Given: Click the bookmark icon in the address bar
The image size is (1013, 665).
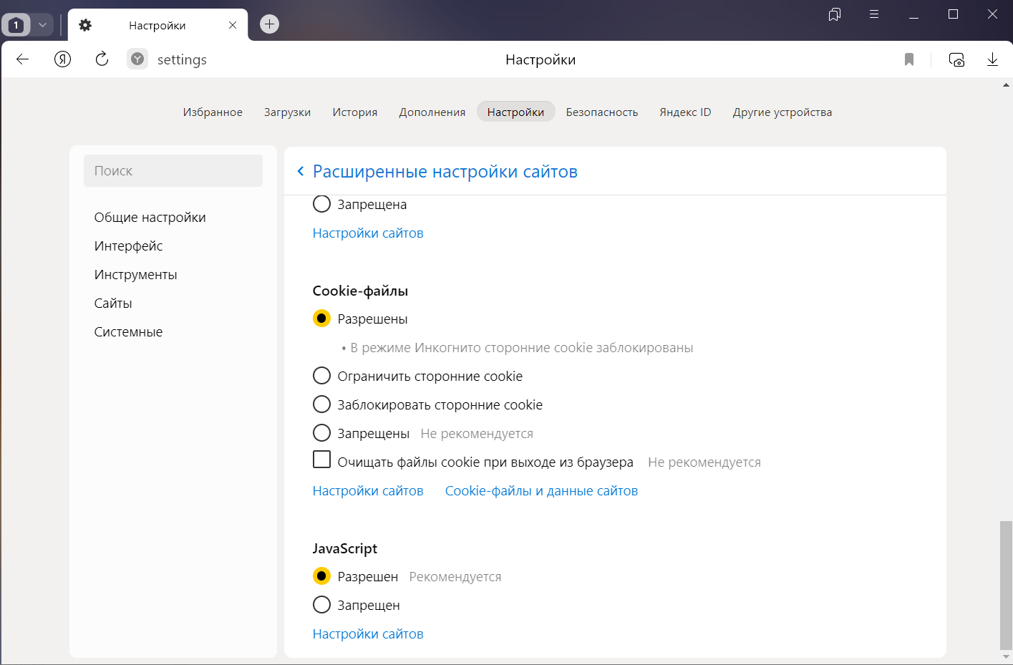Looking at the screenshot, I should pyautogui.click(x=908, y=59).
